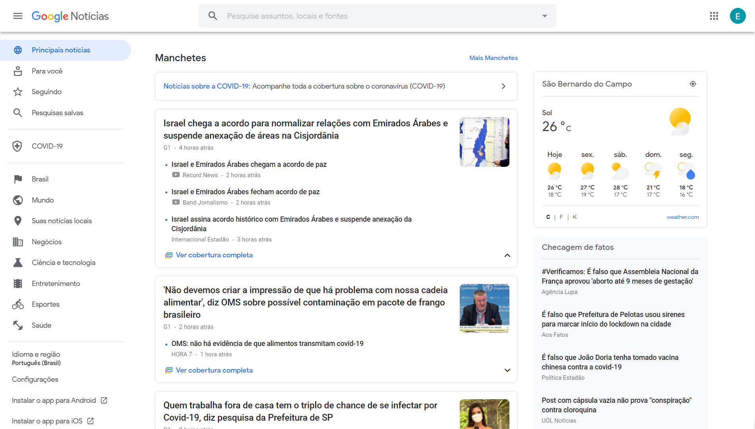
Task: Use current location in weather card
Action: [693, 84]
